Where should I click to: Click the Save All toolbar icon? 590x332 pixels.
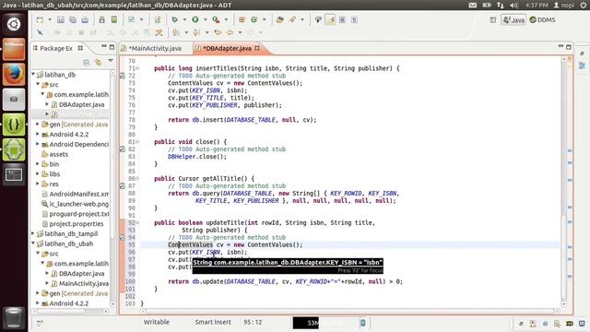[x=73, y=19]
